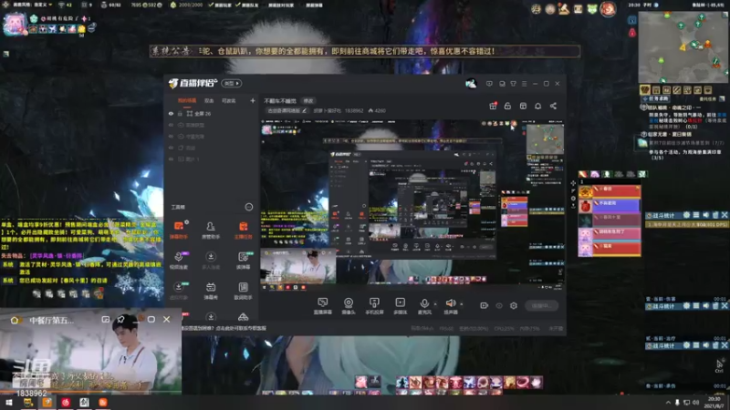Viewport: 730px width, 410px height.
Task: Click 修改 button next to stream title
Action: point(308,101)
